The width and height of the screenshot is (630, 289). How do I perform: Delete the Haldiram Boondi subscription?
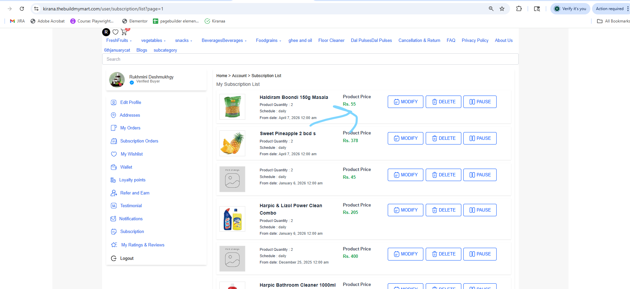[444, 102]
